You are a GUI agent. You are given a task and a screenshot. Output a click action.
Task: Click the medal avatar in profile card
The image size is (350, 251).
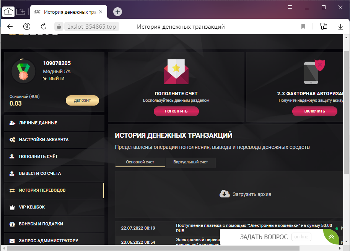(23, 71)
